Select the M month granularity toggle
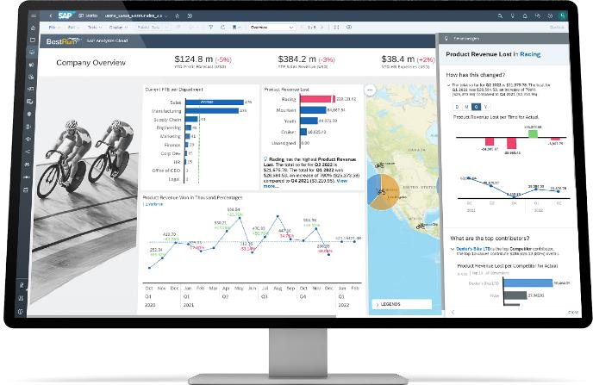The height and width of the screenshot is (385, 593). point(466,107)
